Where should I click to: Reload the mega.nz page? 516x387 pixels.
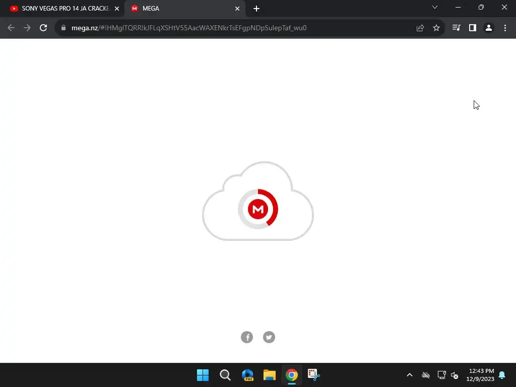[43, 28]
